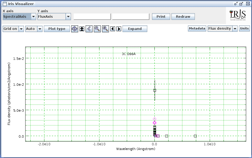The width and height of the screenshot is (252, 158).
Task: Click the iconify button in the title bar
Action: pyautogui.click(x=236, y=4)
